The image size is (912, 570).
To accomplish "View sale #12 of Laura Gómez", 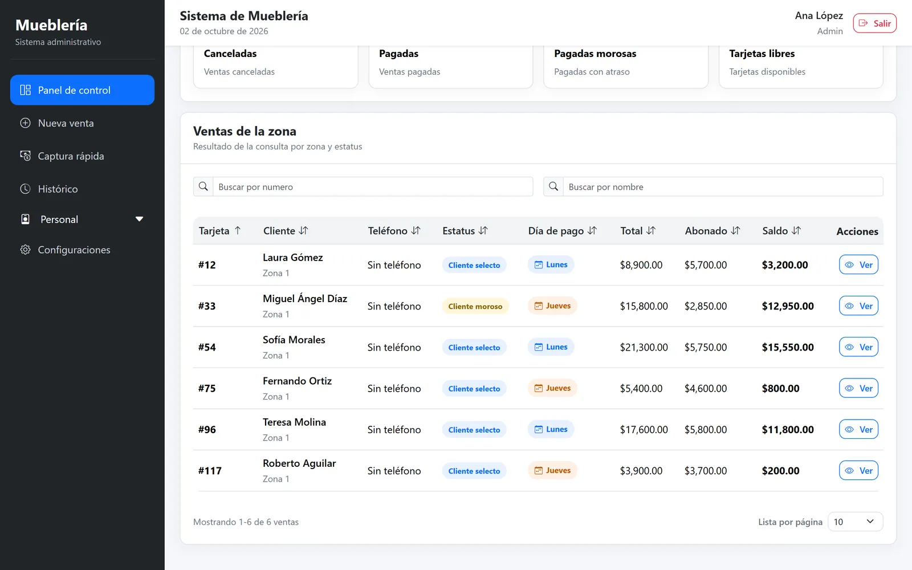I will [858, 264].
